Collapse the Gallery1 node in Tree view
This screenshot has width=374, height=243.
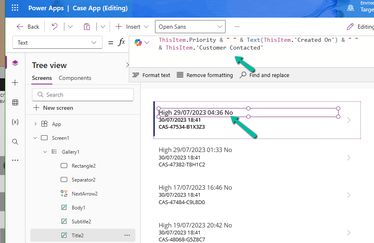point(45,152)
